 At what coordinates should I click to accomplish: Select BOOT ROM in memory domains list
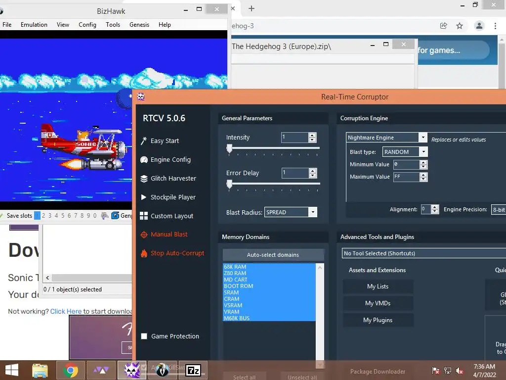pyautogui.click(x=269, y=286)
